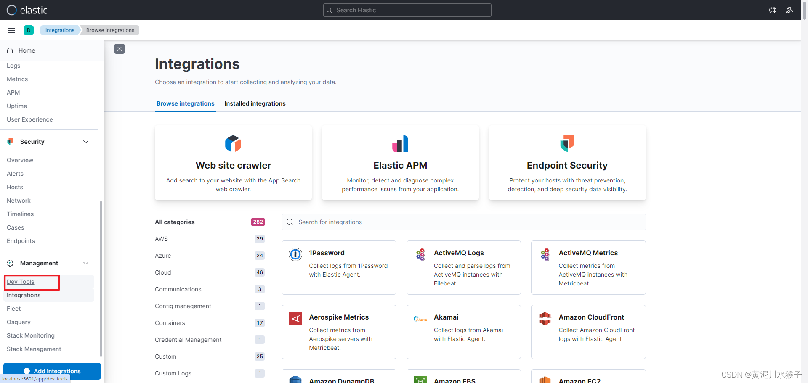Click the plus icon on Add integrations
The image size is (808, 383).
(27, 371)
